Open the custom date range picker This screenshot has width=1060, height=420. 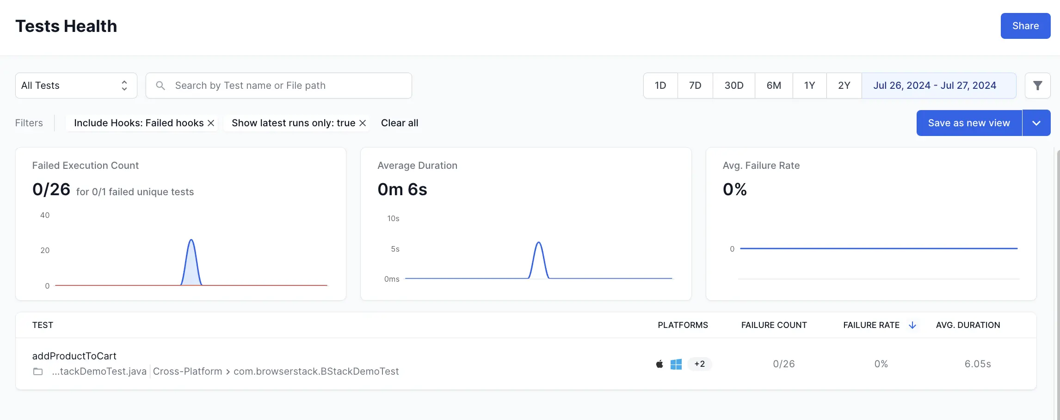(x=938, y=86)
